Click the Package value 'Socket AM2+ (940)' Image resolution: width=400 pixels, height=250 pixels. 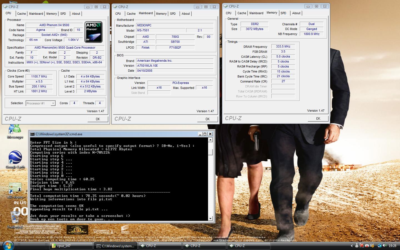54,35
